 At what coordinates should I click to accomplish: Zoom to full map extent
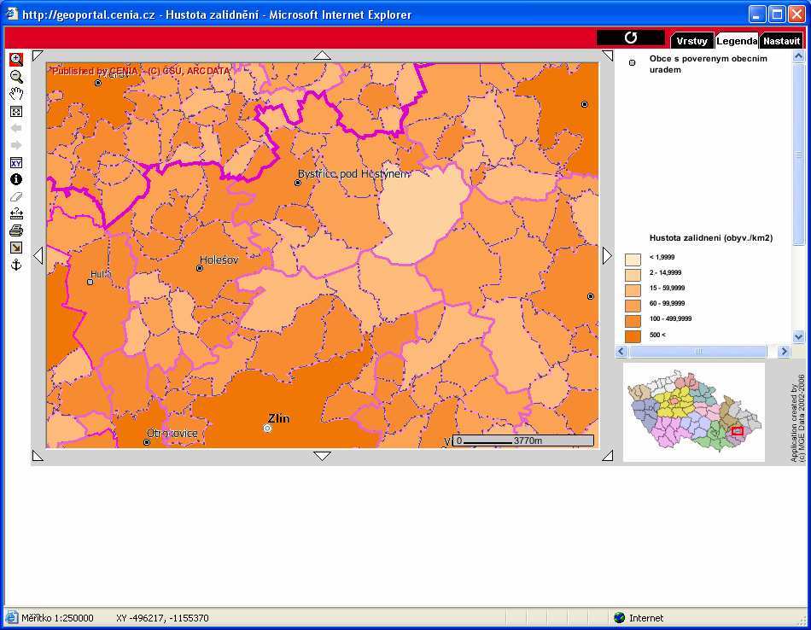point(16,111)
